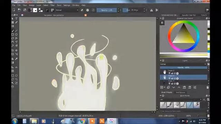This screenshot has height=124, width=221.
Task: Open an existing document via folder icon
Action: click(19, 10)
